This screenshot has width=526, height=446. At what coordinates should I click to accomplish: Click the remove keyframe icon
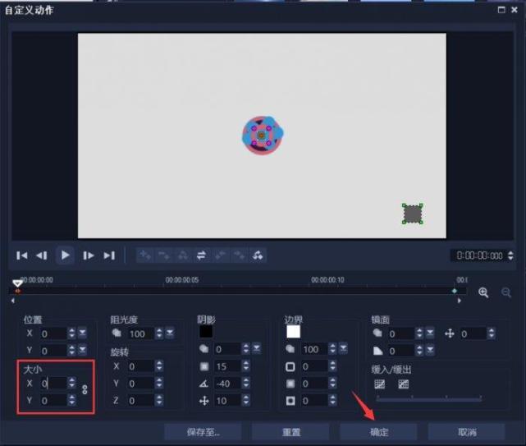click(164, 255)
